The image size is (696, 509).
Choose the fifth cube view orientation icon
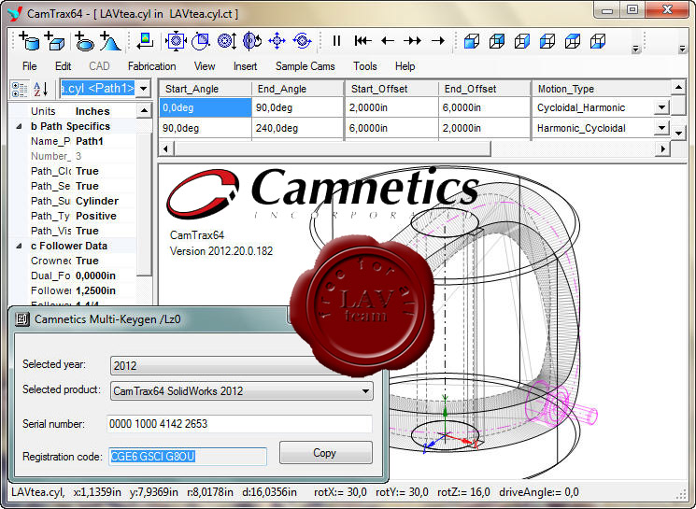click(x=573, y=41)
